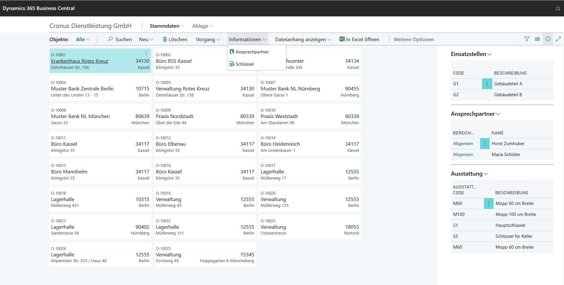Expand the Ausstattung section menu
This screenshot has height=285, width=564.
click(469, 174)
